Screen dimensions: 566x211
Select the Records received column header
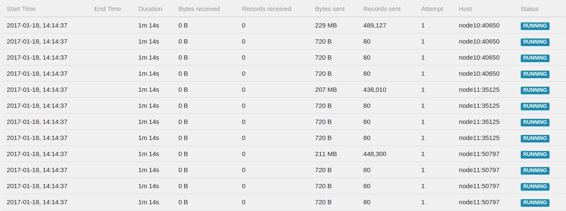click(267, 9)
